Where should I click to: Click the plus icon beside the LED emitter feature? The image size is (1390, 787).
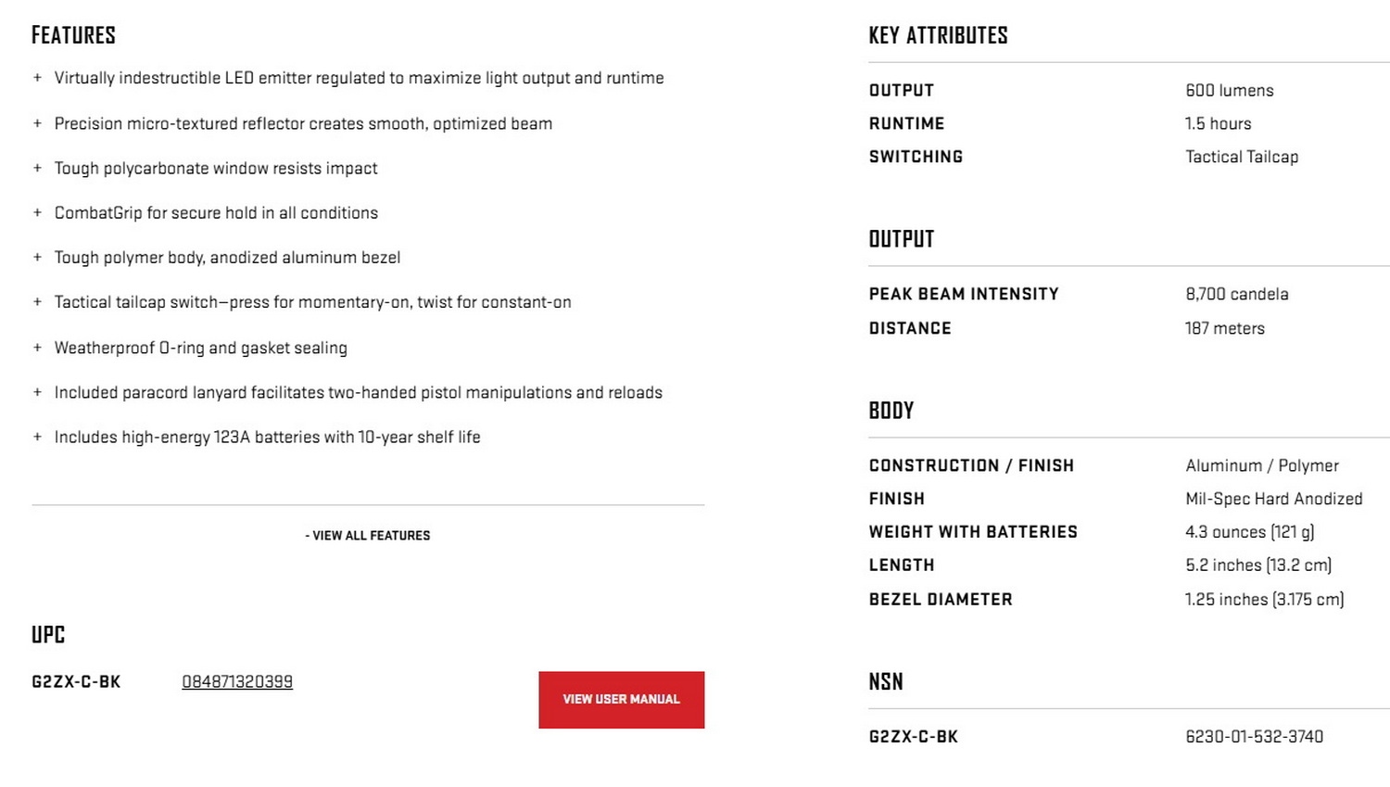pyautogui.click(x=37, y=78)
